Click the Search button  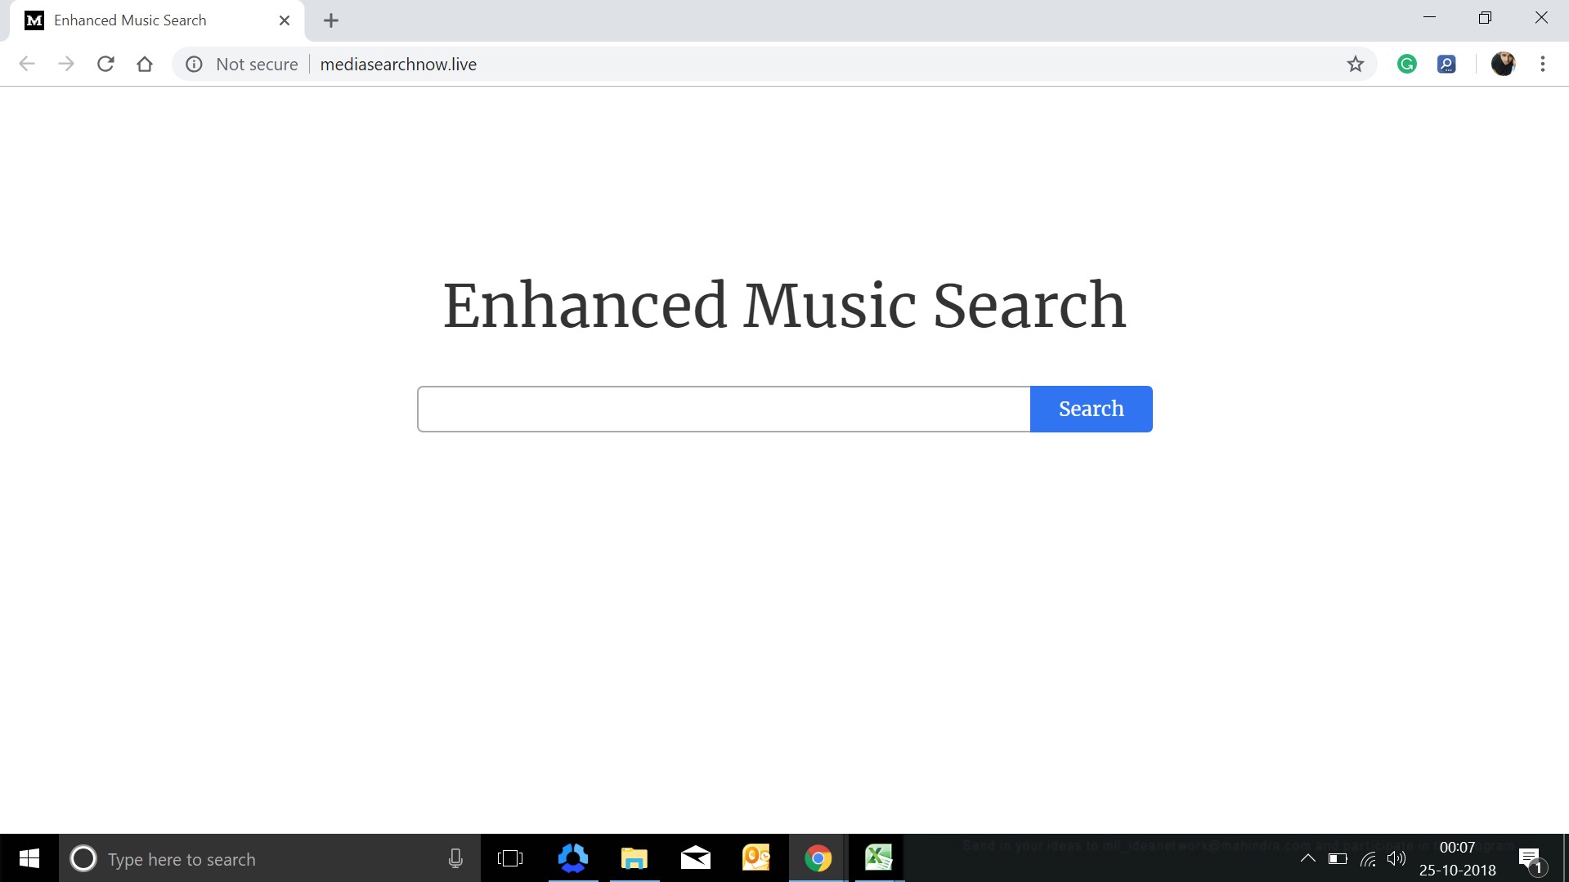coord(1091,408)
